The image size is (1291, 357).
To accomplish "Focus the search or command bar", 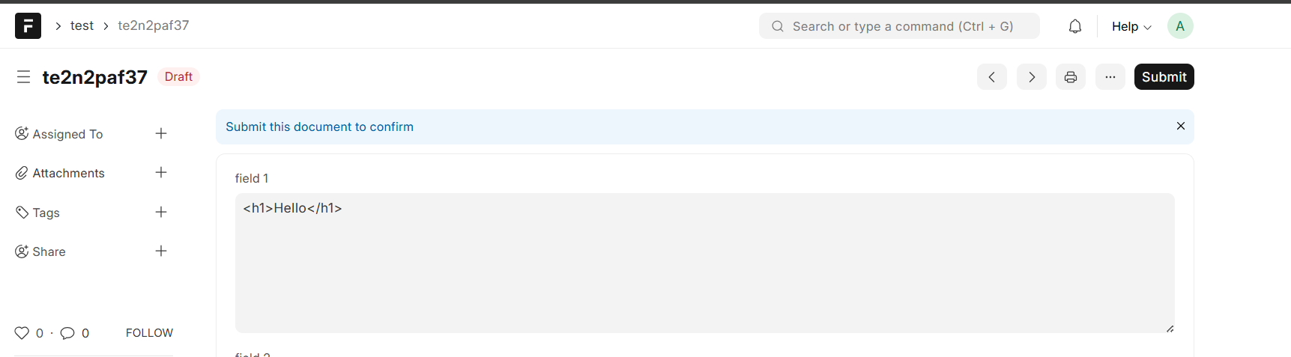I will (x=899, y=26).
